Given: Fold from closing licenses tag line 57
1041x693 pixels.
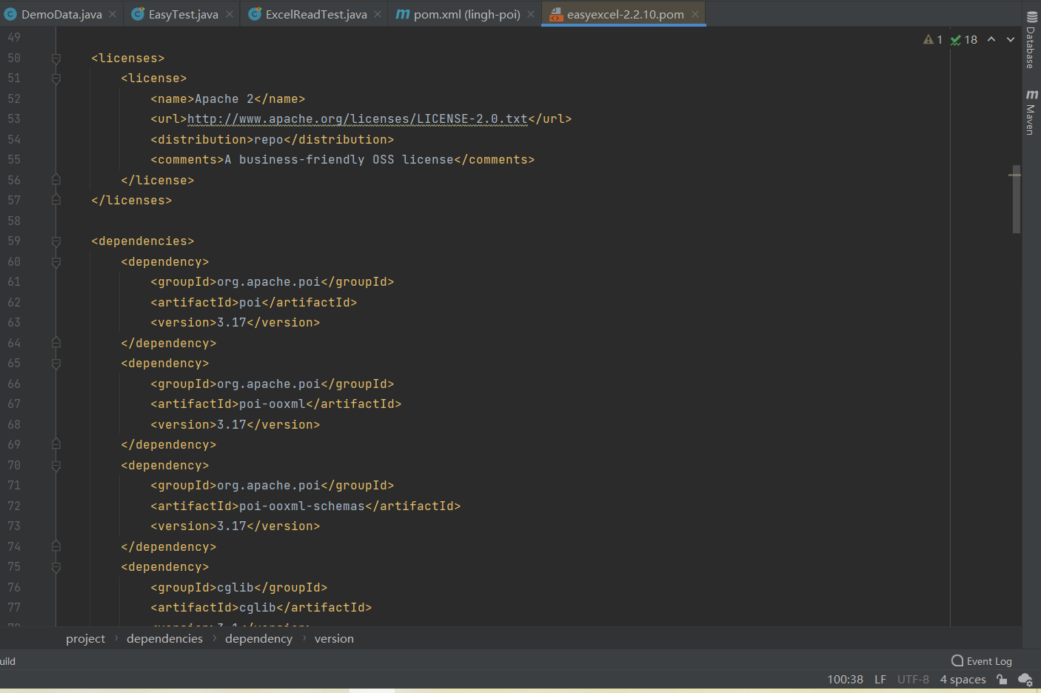Looking at the screenshot, I should coord(56,200).
